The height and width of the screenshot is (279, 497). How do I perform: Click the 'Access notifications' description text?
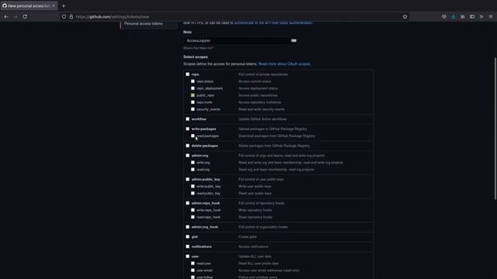click(253, 246)
